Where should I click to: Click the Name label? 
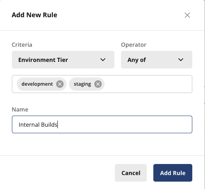pos(20,109)
